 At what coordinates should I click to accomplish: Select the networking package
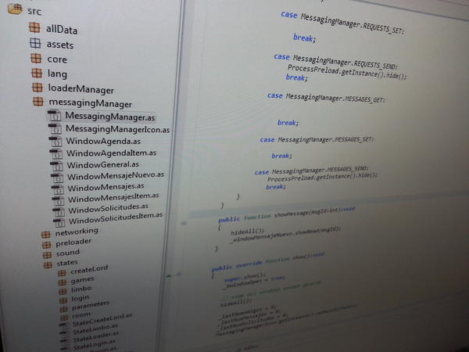pos(77,232)
